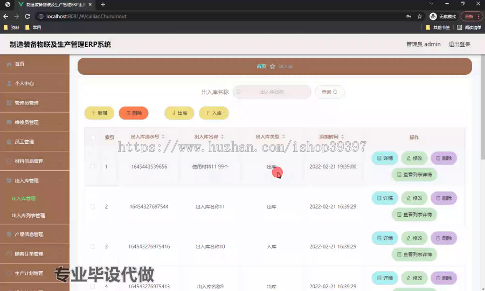The height and width of the screenshot is (291, 485).
Task: Open the 个人中心 sidebar item
Action: [34, 84]
